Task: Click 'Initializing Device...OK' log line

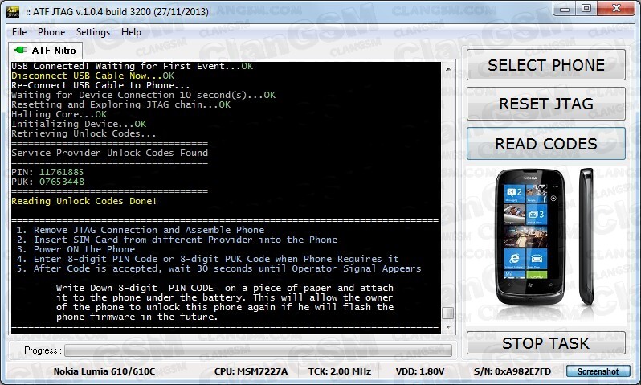Action: [79, 124]
